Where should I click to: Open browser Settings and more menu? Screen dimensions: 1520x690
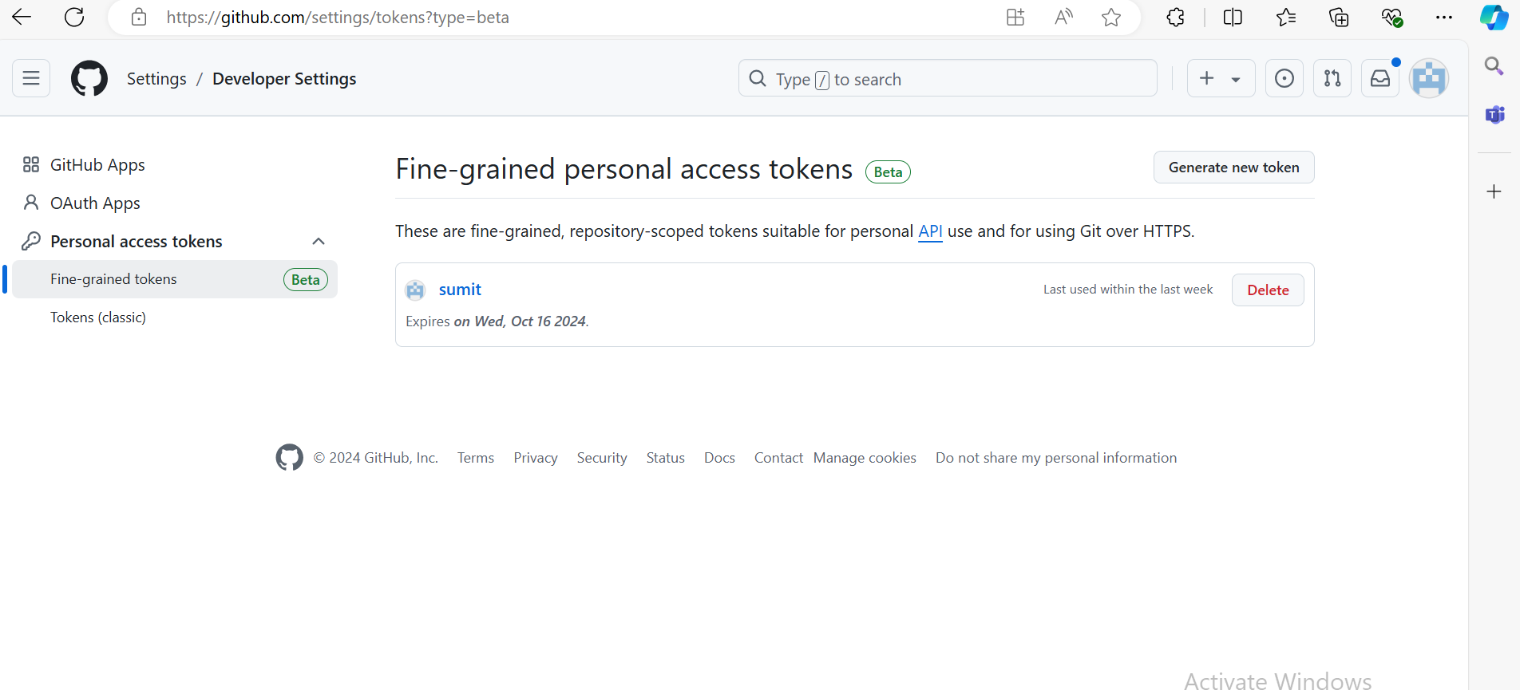(1443, 18)
